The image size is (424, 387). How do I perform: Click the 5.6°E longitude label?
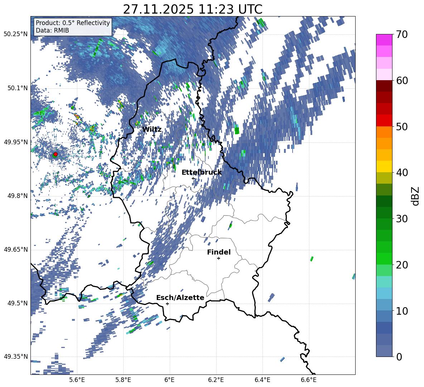[x=77, y=380]
